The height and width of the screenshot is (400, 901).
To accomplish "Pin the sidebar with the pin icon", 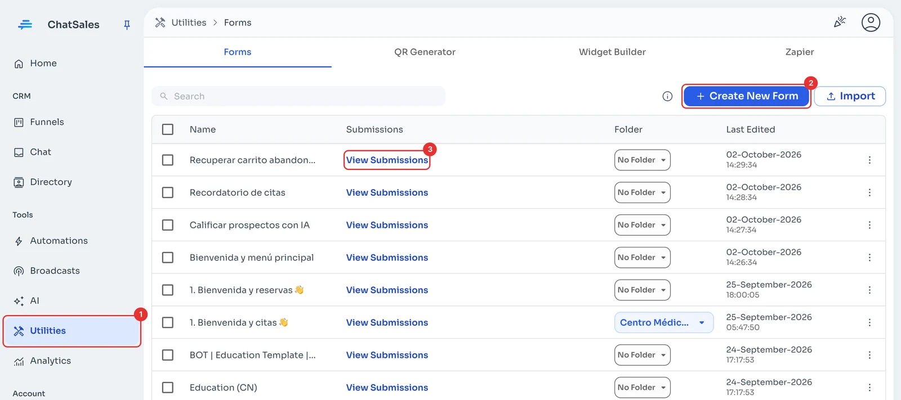I will pos(127,25).
